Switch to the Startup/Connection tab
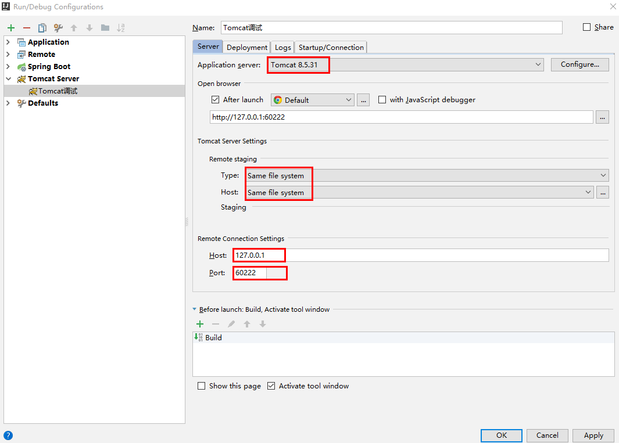Screen dimensions: 619x443 click(x=331, y=48)
